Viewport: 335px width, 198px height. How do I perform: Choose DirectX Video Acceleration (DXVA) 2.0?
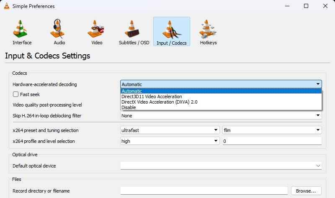221,102
